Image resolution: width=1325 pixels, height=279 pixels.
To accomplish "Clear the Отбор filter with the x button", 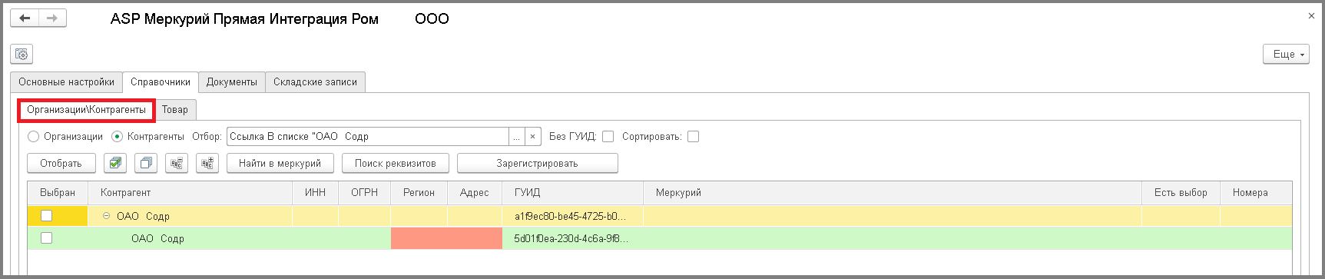I will click(533, 137).
